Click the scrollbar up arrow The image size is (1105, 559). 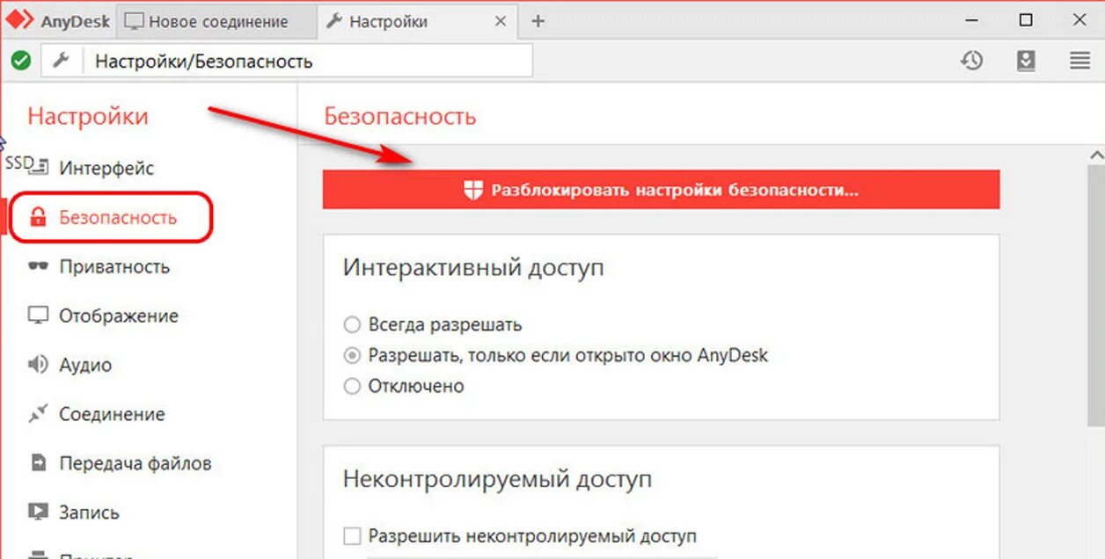click(1095, 154)
